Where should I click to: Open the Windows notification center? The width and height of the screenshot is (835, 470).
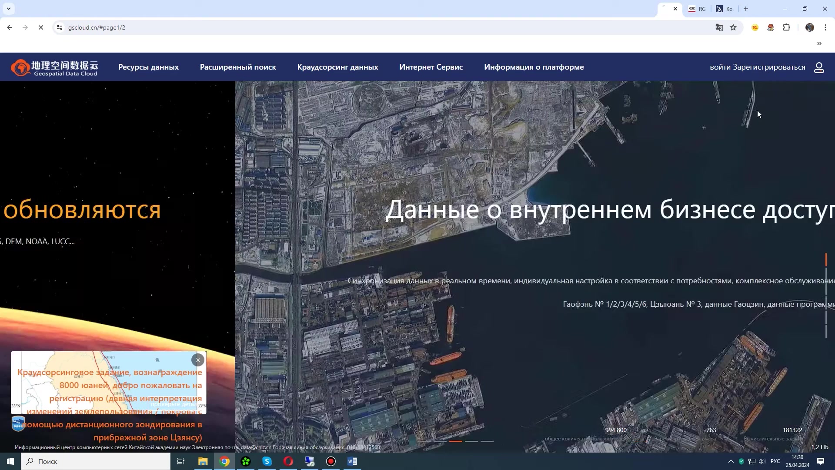point(821,461)
